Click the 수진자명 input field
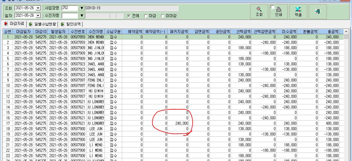 pos(70,16)
